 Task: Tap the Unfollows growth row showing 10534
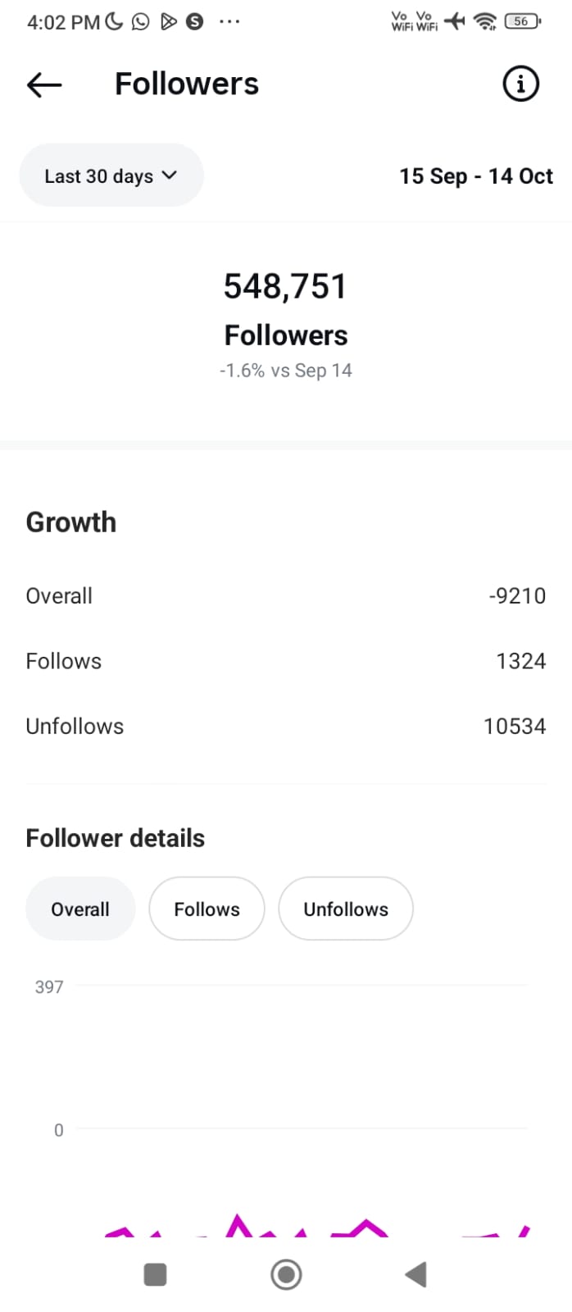pos(286,727)
